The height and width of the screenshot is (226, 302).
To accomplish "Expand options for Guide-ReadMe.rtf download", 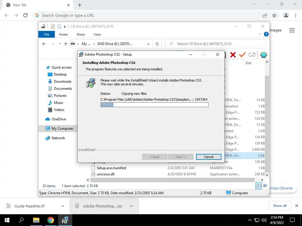I will [63, 206].
